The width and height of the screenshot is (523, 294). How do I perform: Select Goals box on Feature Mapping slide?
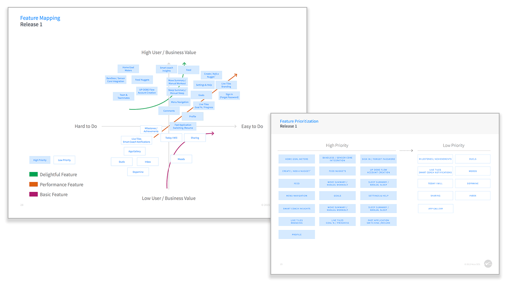(201, 95)
